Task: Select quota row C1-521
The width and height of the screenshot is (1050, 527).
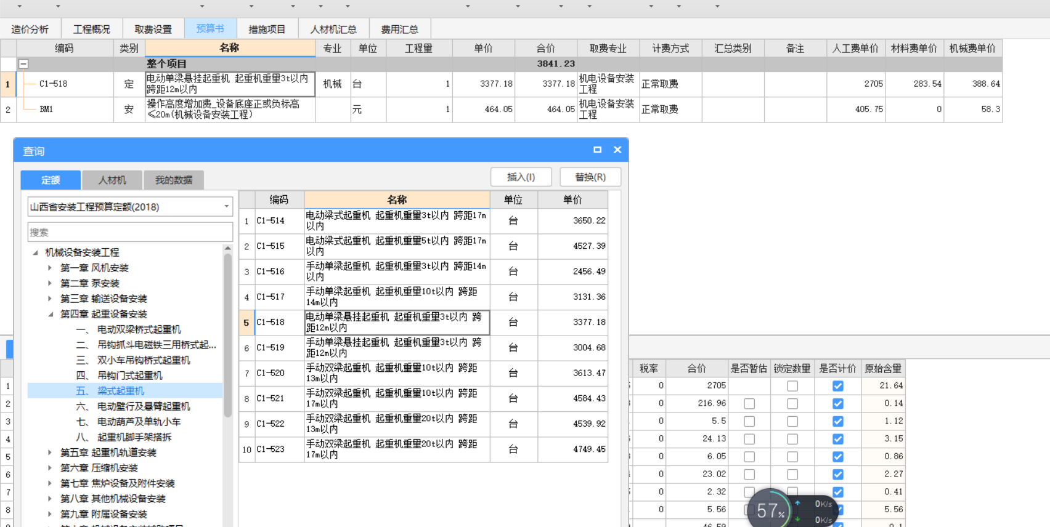Action: [x=423, y=398]
